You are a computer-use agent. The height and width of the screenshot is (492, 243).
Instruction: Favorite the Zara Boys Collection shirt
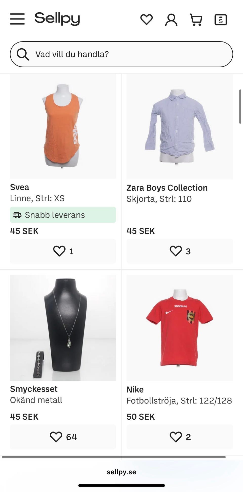click(180, 251)
